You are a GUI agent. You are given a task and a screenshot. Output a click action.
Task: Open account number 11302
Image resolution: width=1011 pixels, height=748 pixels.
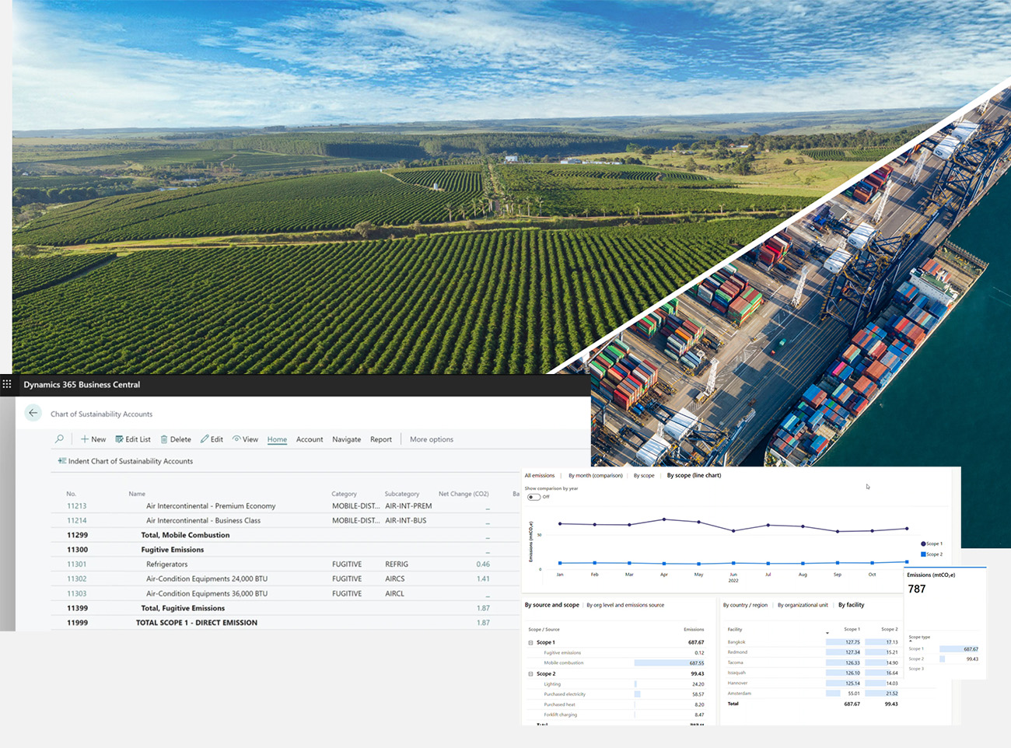76,579
